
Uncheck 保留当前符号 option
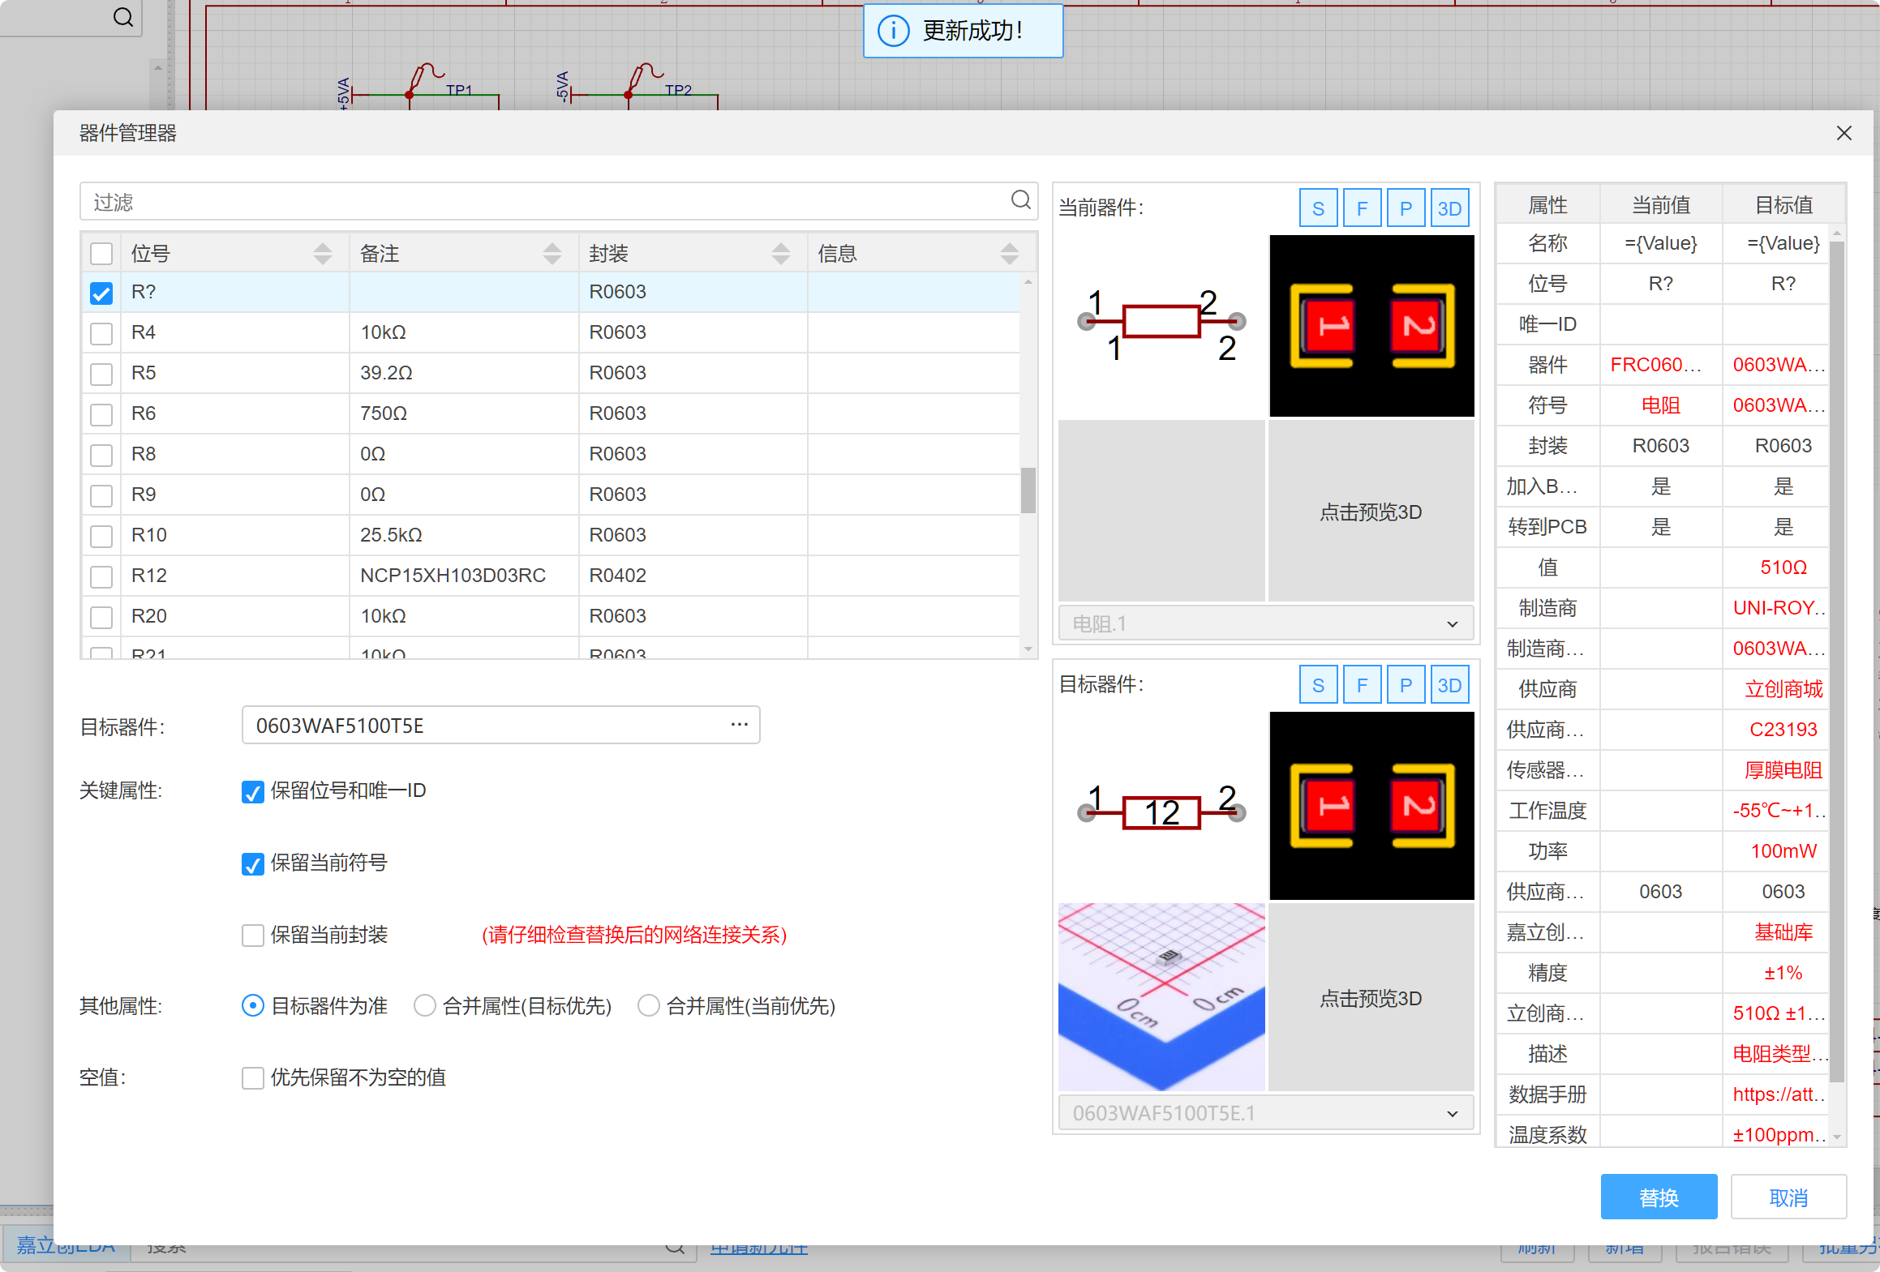tap(253, 864)
